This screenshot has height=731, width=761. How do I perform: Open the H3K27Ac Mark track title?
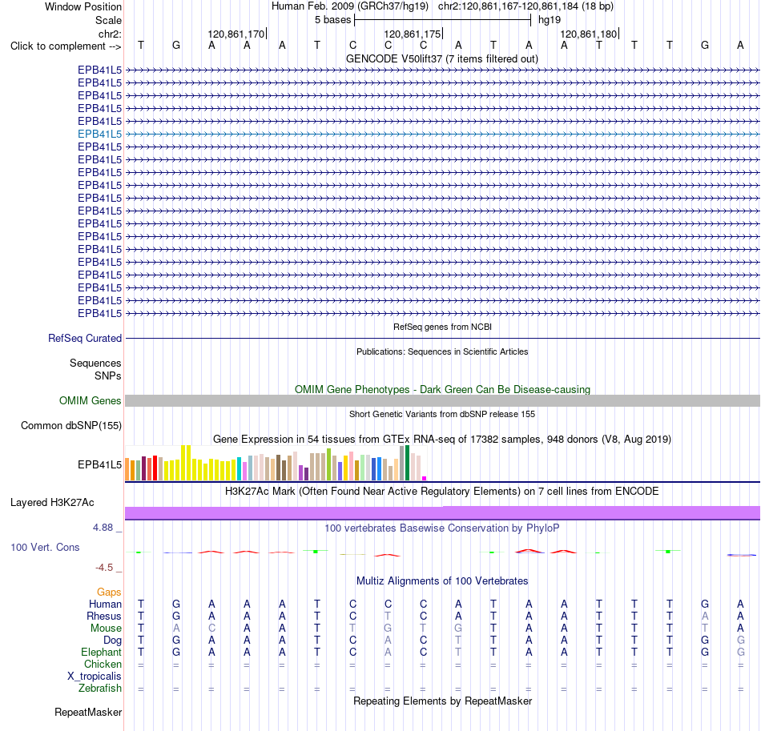[441, 492]
